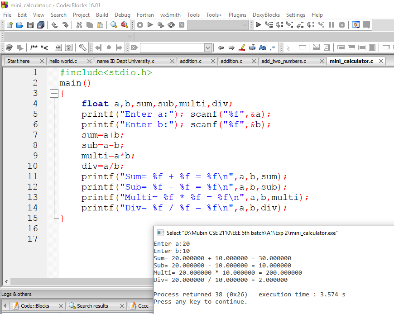Open the Find dialog
This screenshot has height=314, width=394.
[114, 25]
